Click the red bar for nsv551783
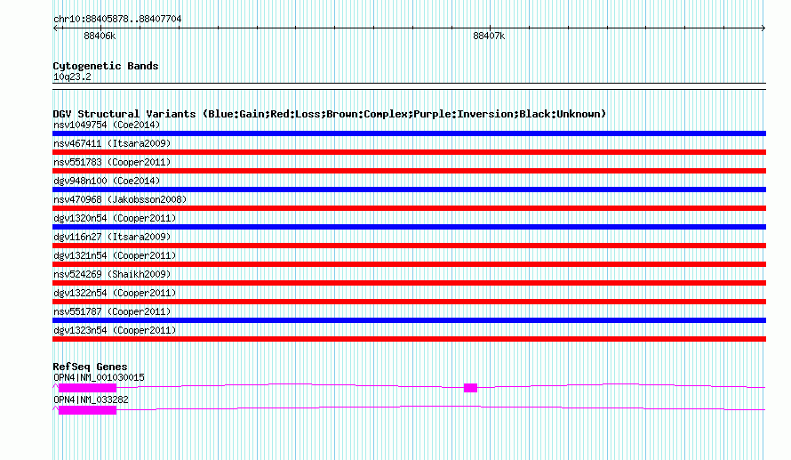The height and width of the screenshot is (460, 791). (409, 171)
